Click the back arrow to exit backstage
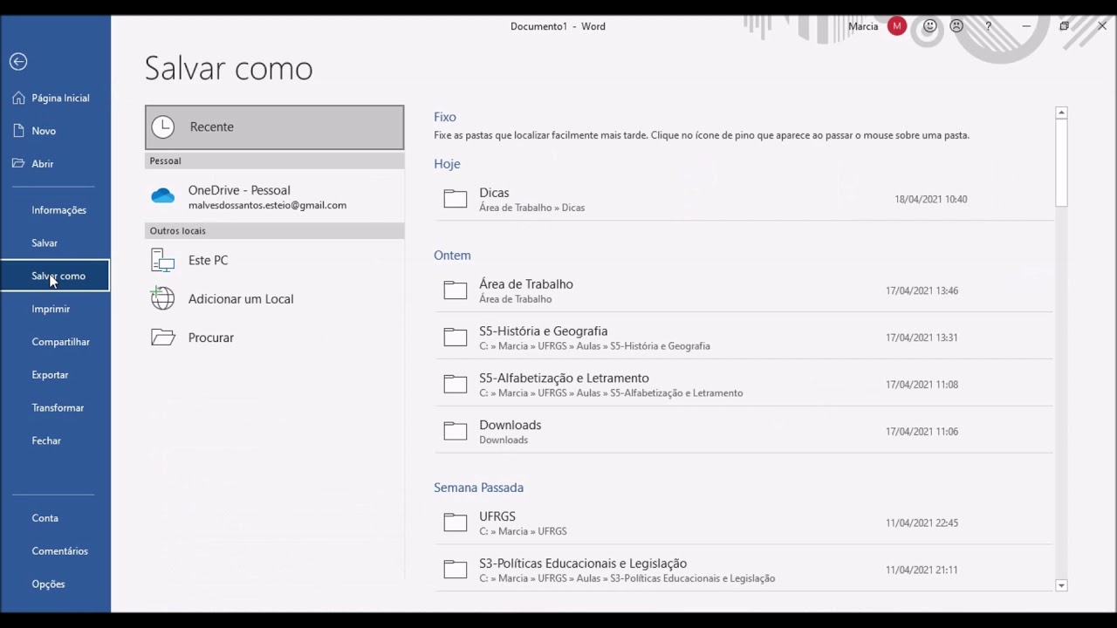The height and width of the screenshot is (628, 1117). coord(18,61)
